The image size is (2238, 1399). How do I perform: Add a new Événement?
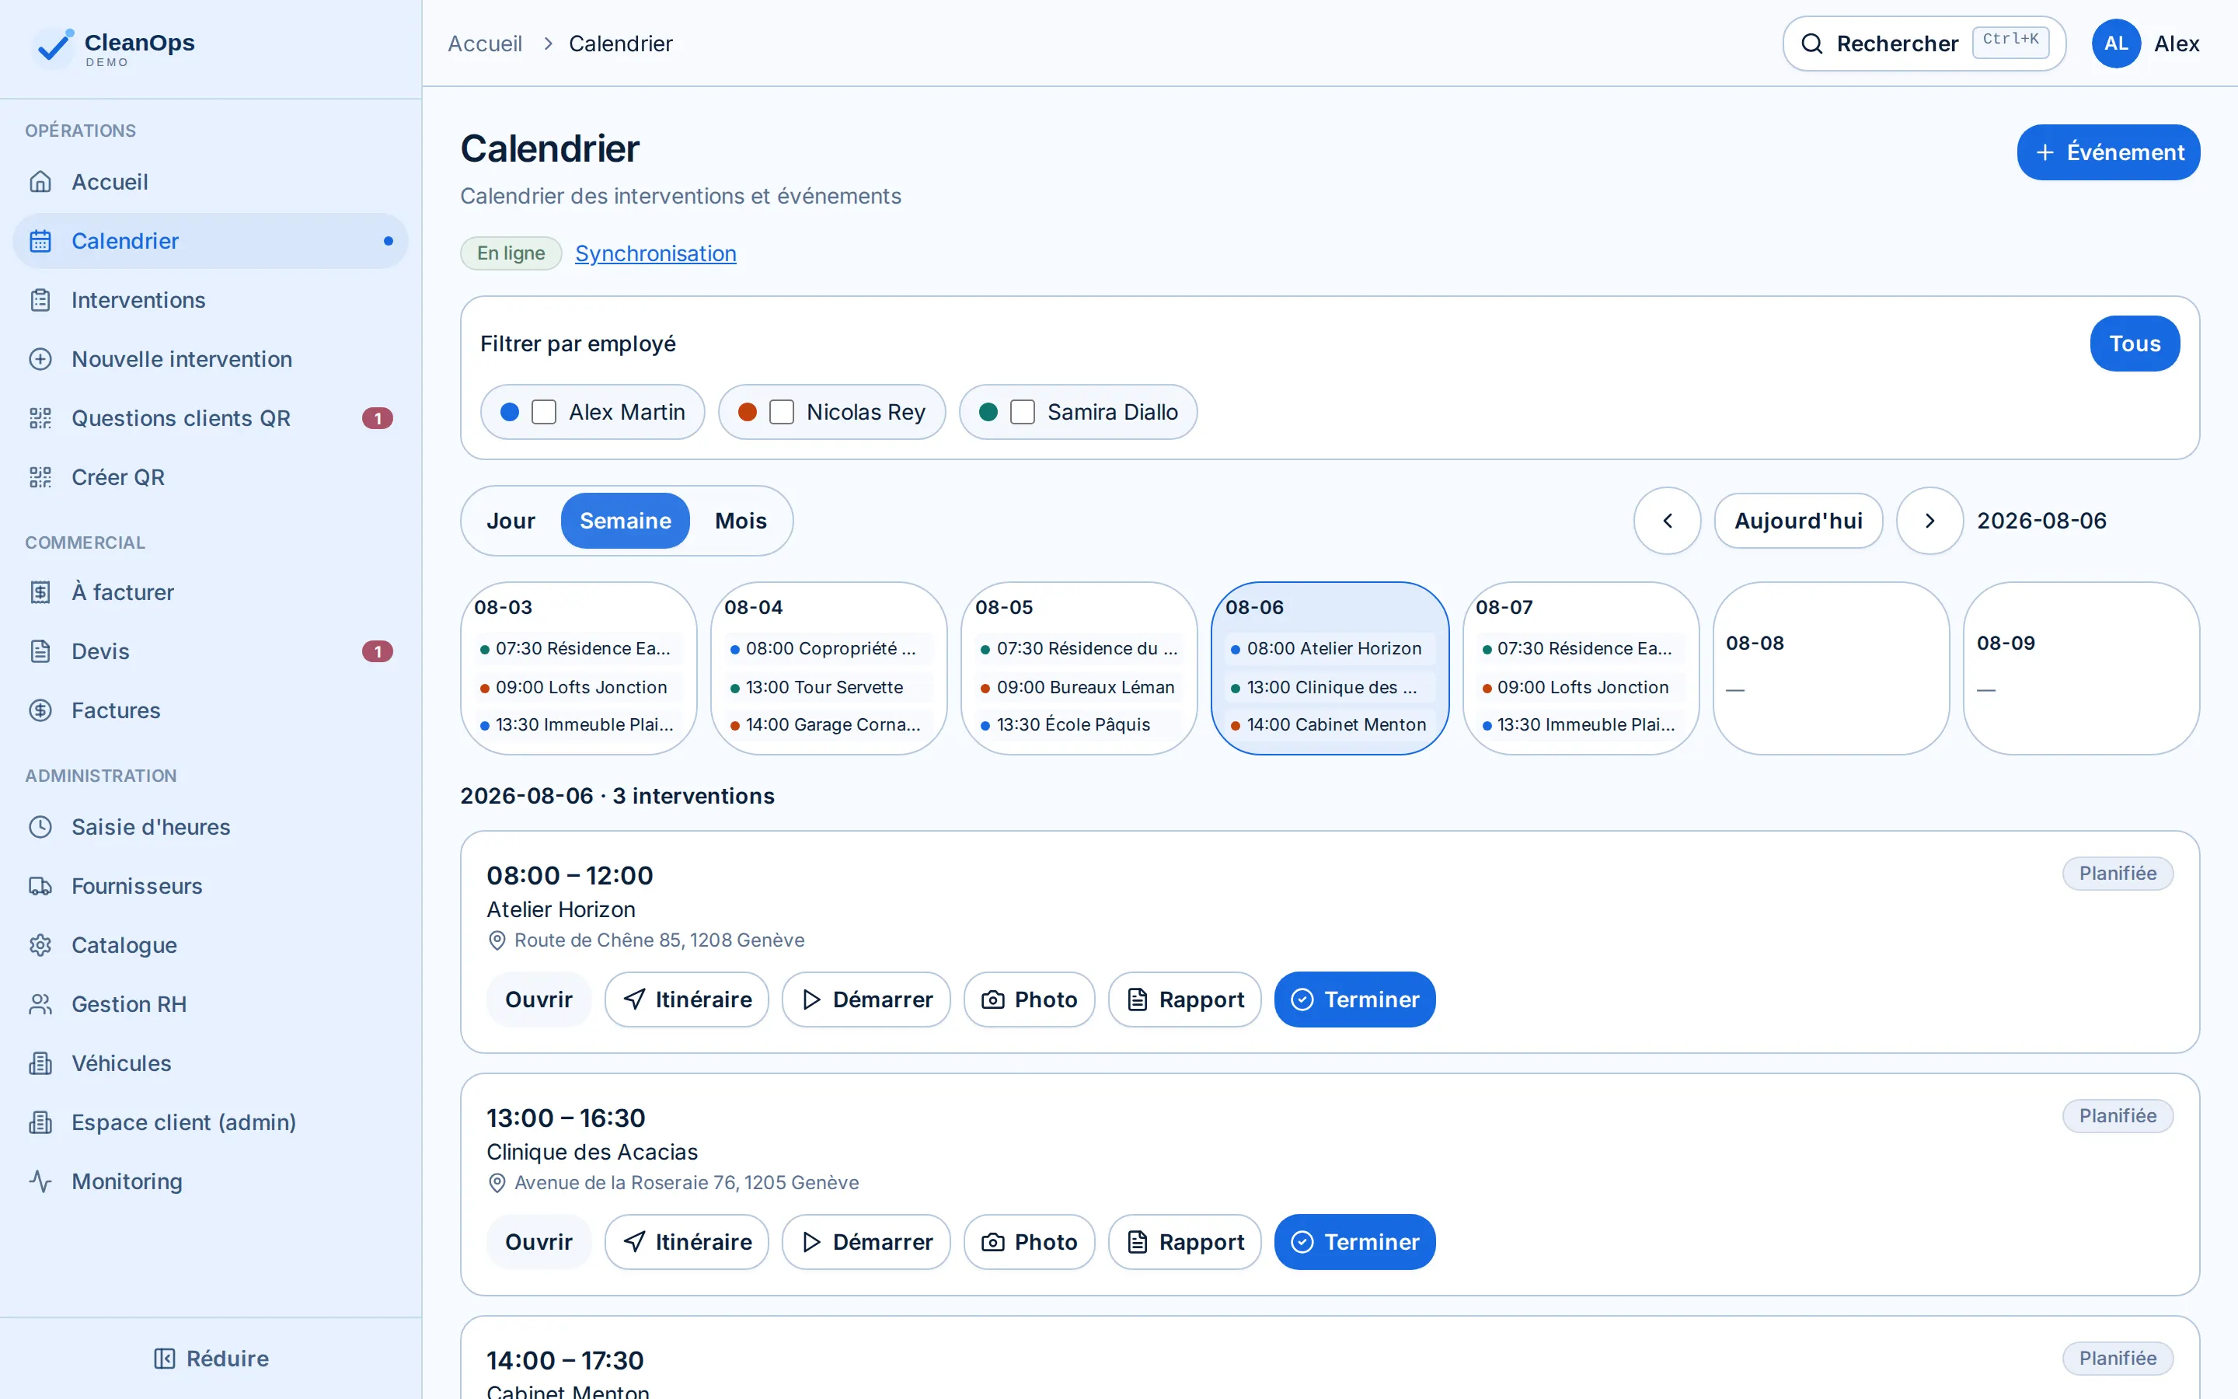(x=2108, y=152)
